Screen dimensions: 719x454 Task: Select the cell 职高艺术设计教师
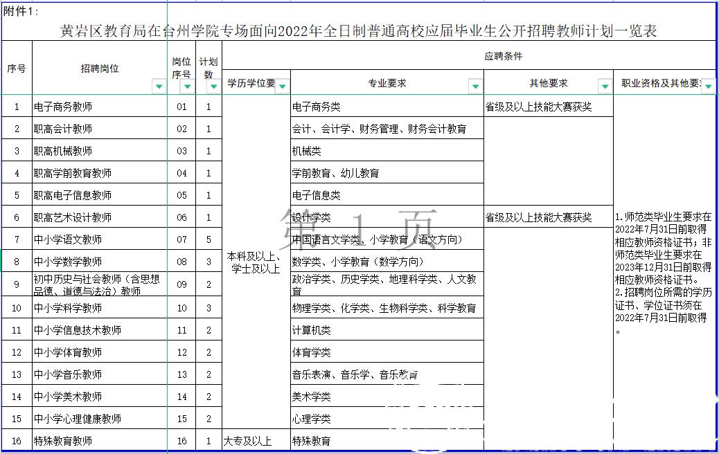click(100, 217)
